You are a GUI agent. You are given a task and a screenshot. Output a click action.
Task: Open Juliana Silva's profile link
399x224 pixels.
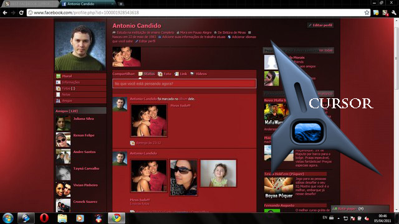tap(84, 119)
